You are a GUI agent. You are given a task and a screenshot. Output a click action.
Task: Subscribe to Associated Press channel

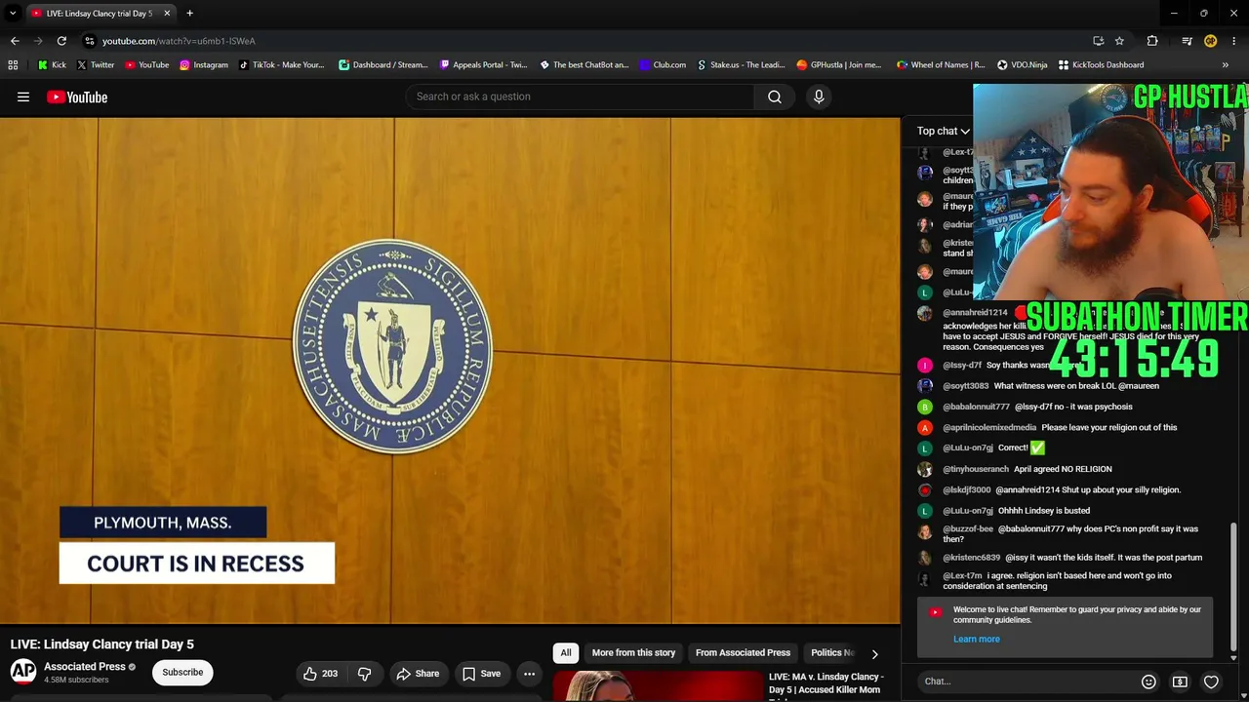tap(182, 672)
